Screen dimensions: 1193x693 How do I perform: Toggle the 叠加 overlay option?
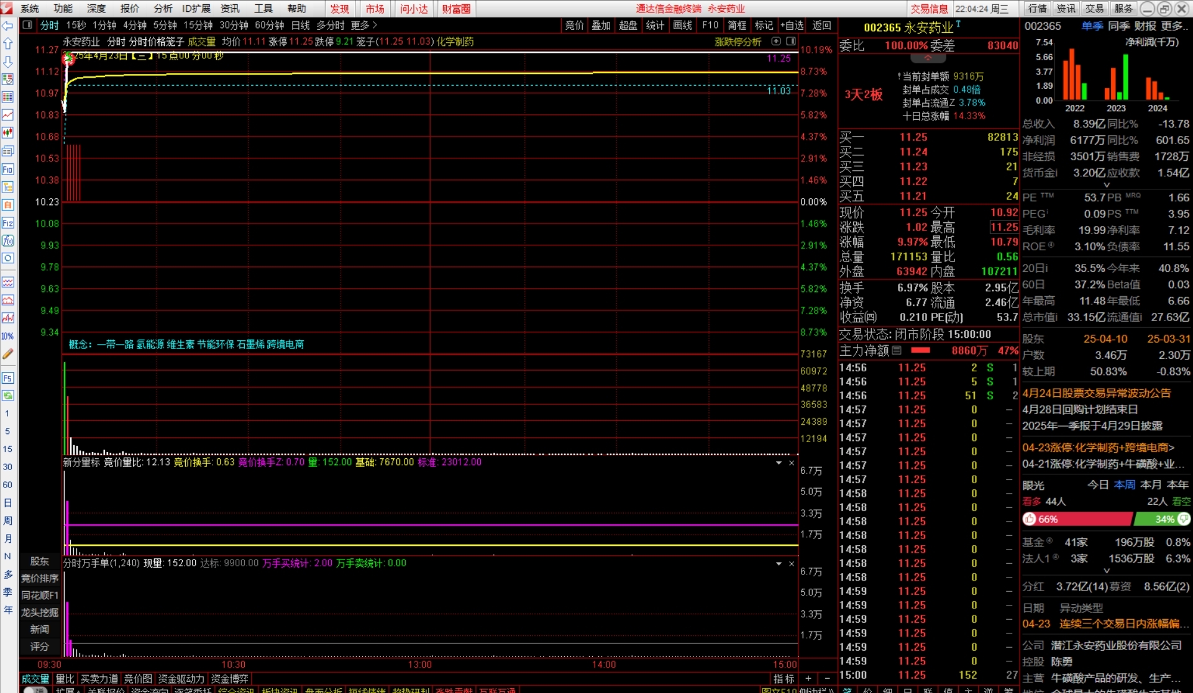point(600,25)
